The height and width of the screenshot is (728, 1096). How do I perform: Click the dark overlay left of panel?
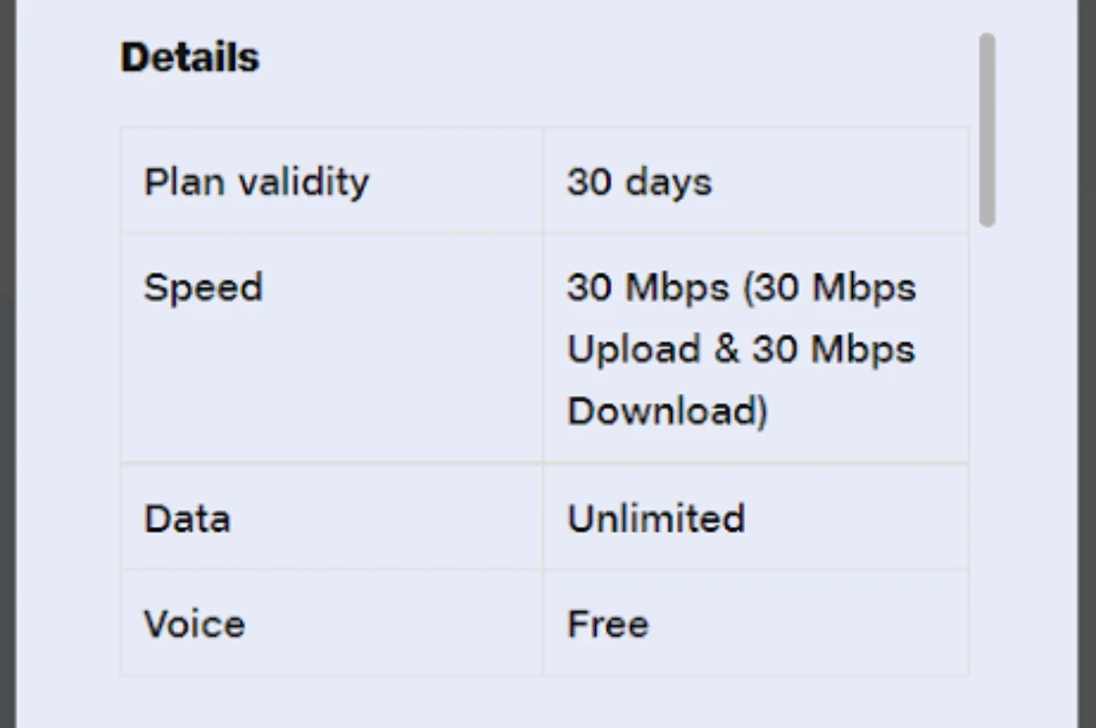pyautogui.click(x=7, y=364)
